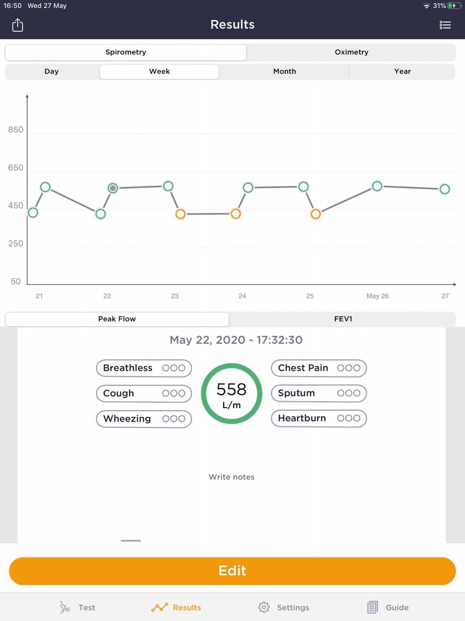This screenshot has height=621, width=465.
Task: Open Settings gear icon
Action: tap(264, 607)
